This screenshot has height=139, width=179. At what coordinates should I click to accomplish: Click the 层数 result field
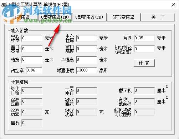32,123
